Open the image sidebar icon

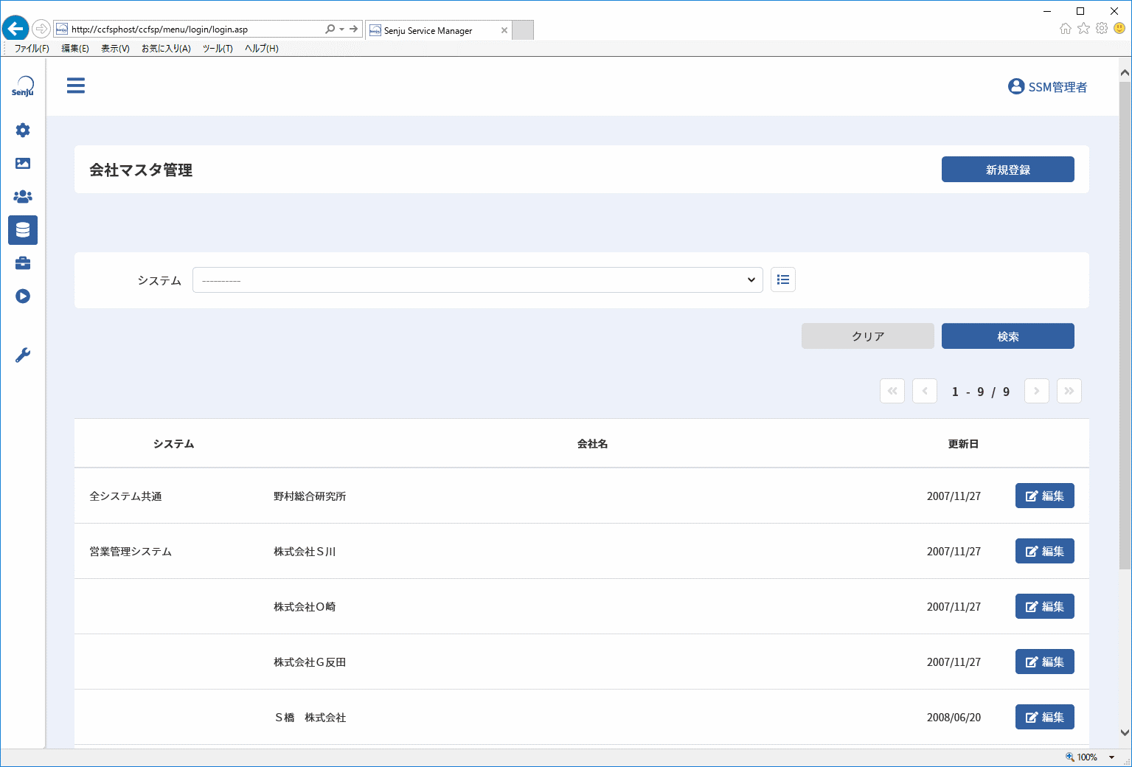tap(23, 164)
